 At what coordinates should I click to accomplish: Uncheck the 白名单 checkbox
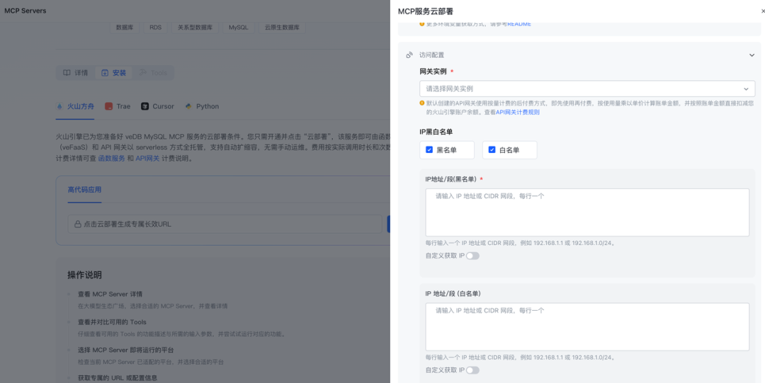coord(492,150)
